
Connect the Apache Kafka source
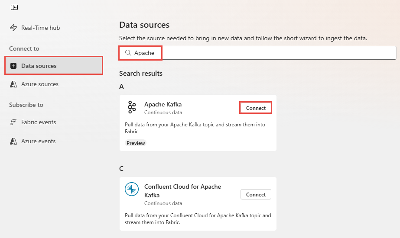pyautogui.click(x=256, y=108)
